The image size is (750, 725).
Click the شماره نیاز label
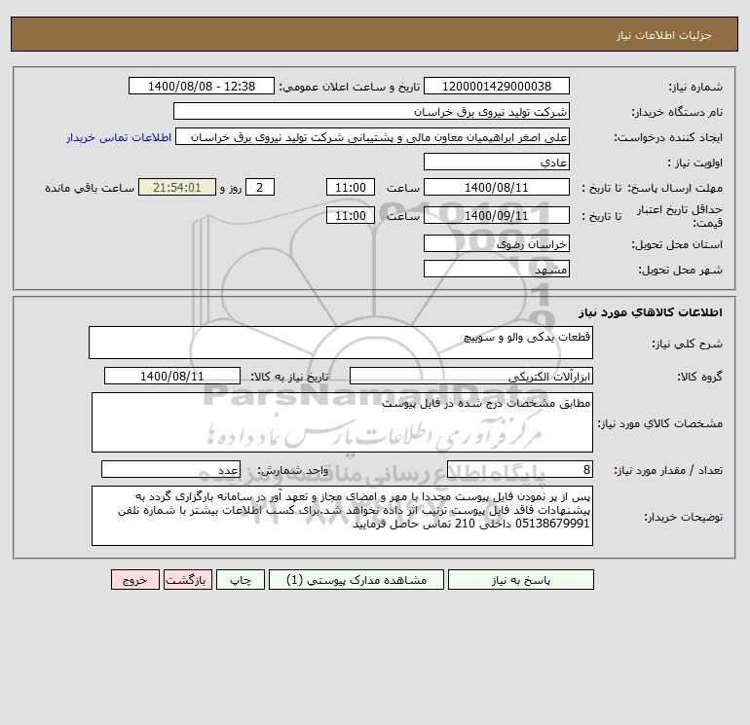(695, 87)
